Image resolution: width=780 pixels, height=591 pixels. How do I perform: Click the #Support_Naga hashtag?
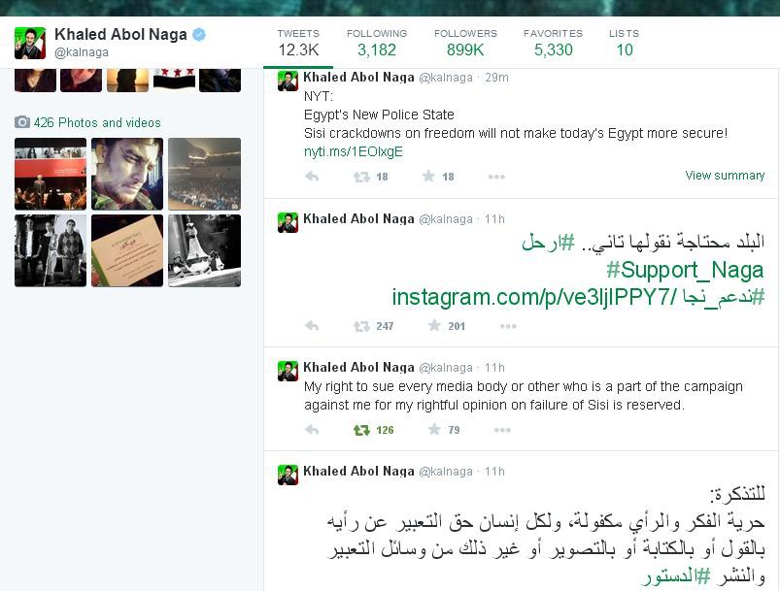click(x=685, y=270)
